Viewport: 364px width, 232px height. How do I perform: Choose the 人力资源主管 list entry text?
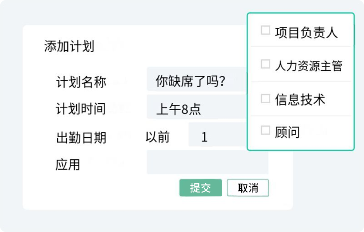coord(309,66)
